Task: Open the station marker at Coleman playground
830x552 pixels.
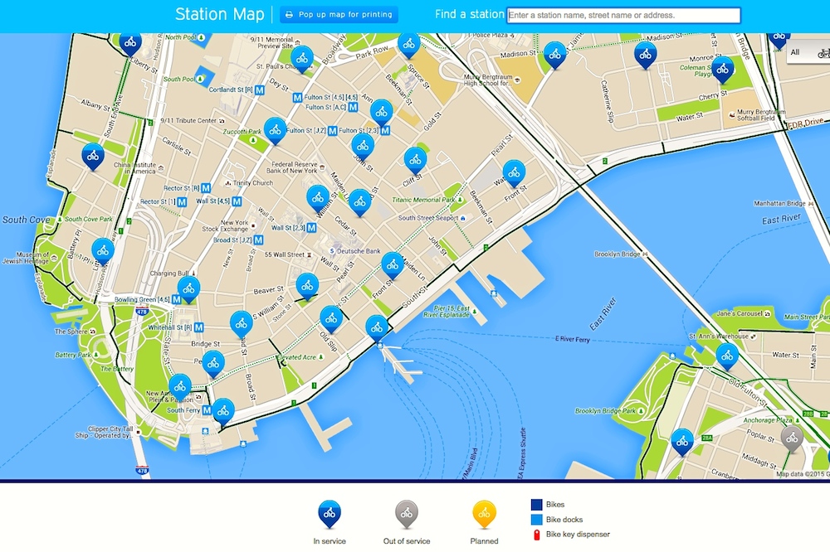Action: pyautogui.click(x=722, y=69)
